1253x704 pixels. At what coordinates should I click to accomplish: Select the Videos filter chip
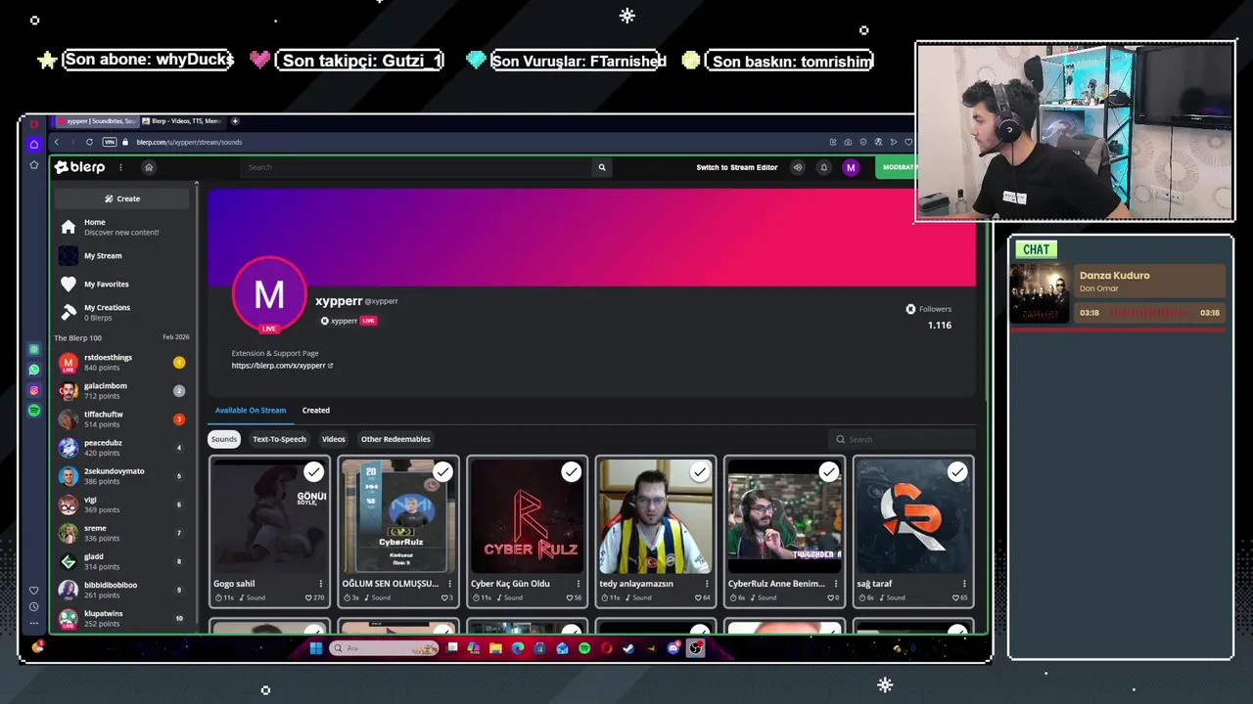point(334,439)
